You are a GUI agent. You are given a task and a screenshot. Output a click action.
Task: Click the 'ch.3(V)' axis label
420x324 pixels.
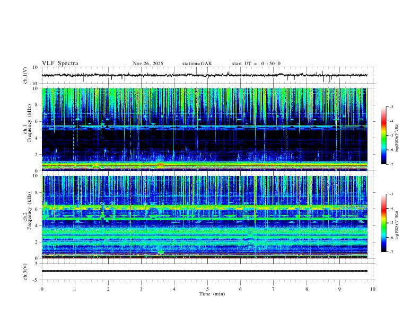click(x=25, y=272)
